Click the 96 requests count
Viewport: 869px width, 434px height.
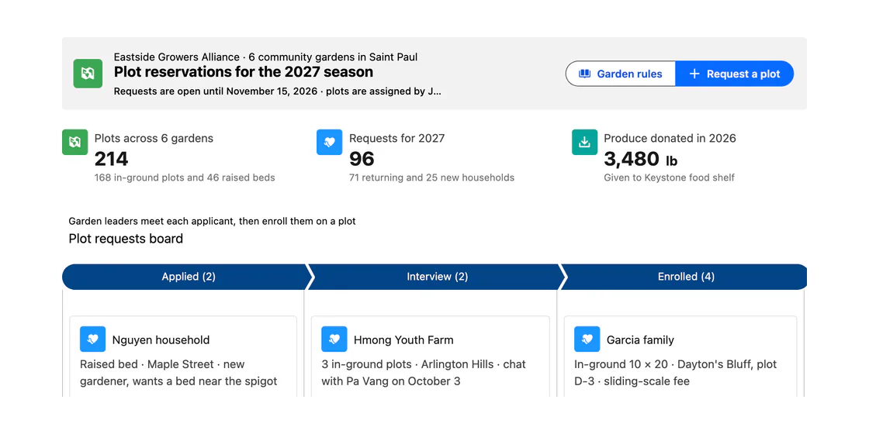point(362,160)
